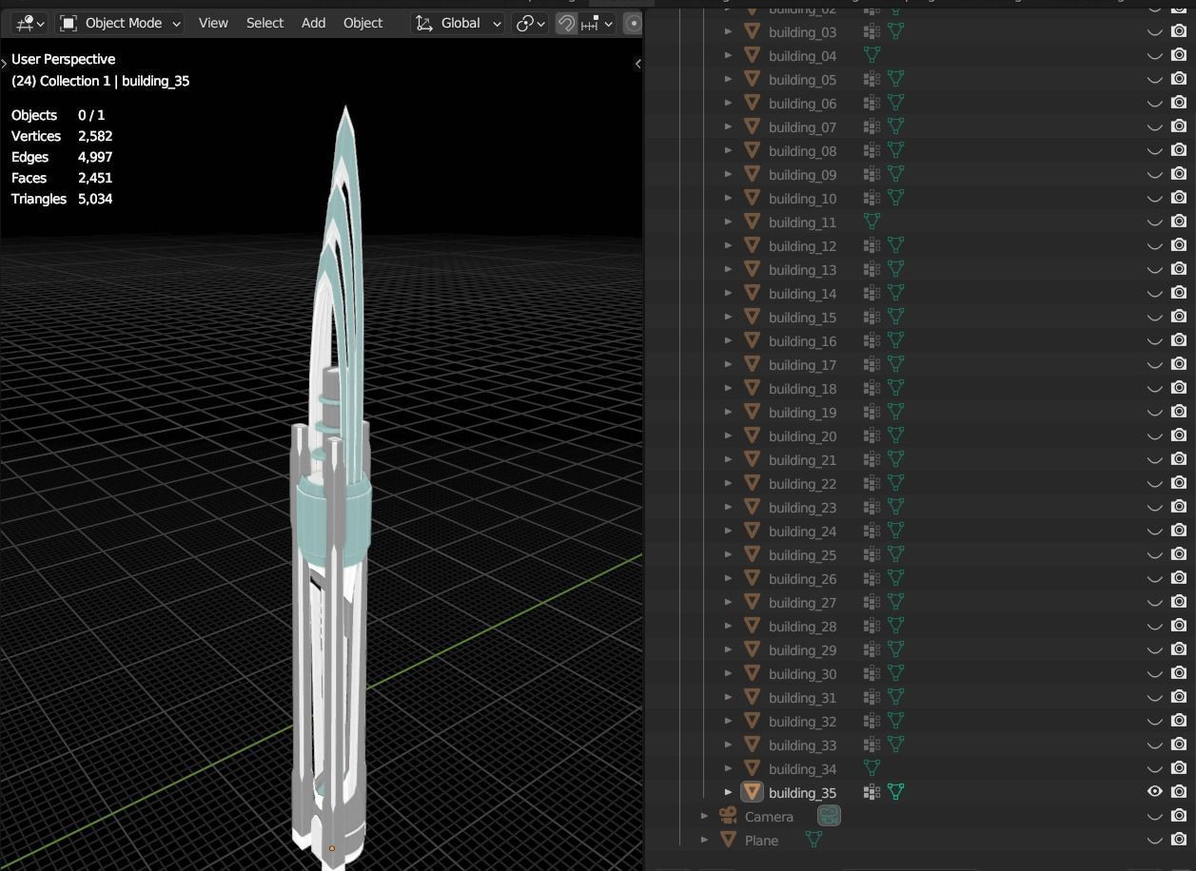Select the building_31 row name
The height and width of the screenshot is (871, 1196).
coord(802,698)
